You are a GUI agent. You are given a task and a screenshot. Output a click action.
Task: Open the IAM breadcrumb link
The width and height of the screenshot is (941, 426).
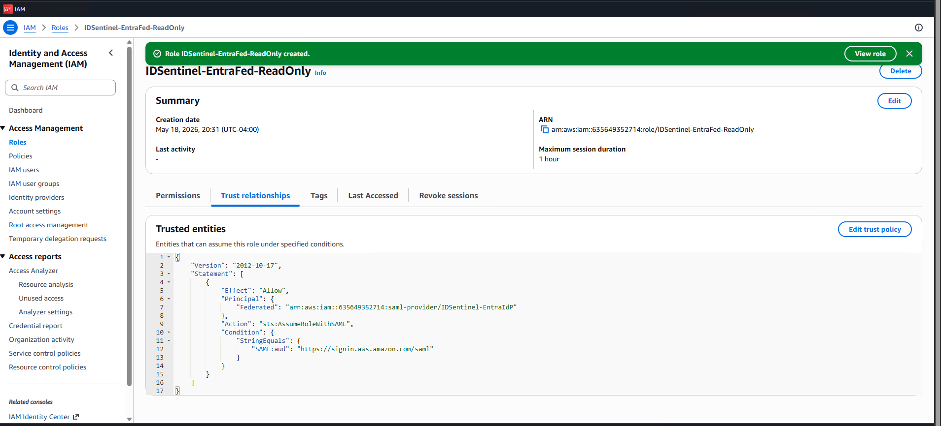(x=30, y=28)
